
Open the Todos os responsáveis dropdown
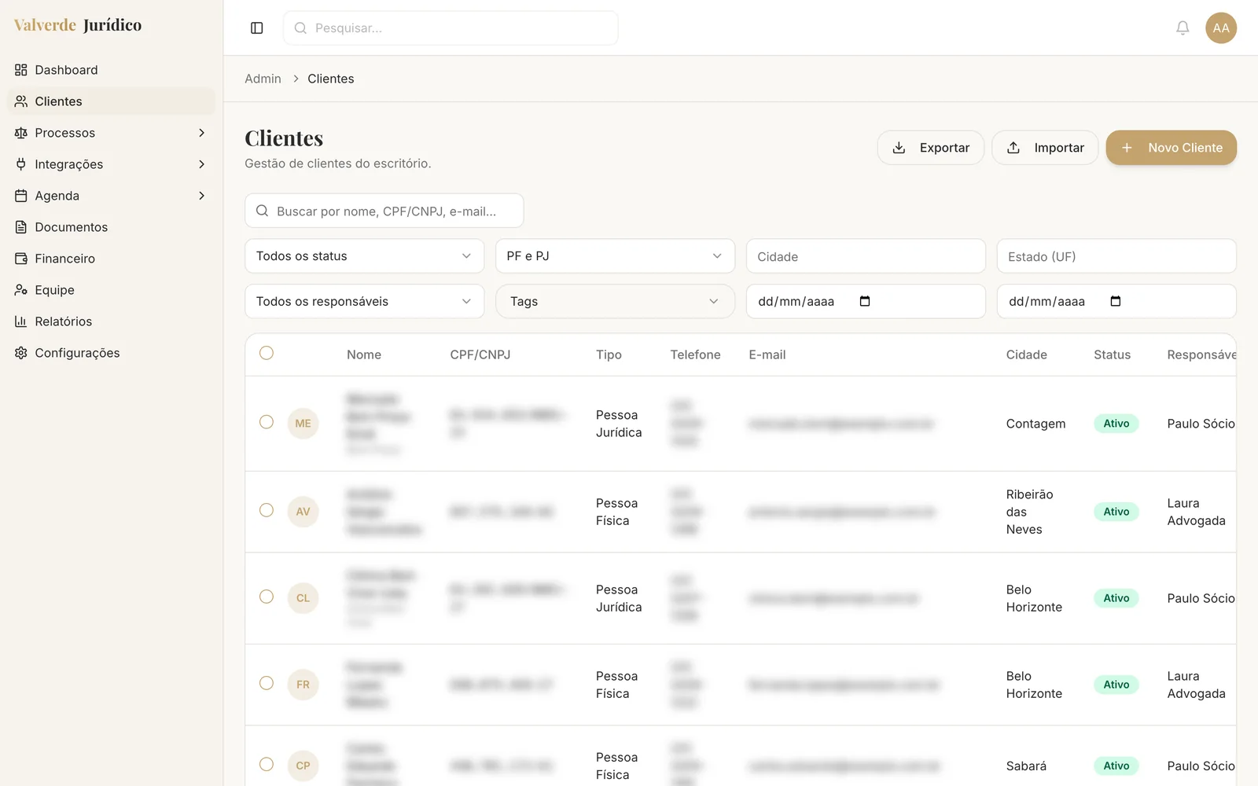pyautogui.click(x=364, y=302)
